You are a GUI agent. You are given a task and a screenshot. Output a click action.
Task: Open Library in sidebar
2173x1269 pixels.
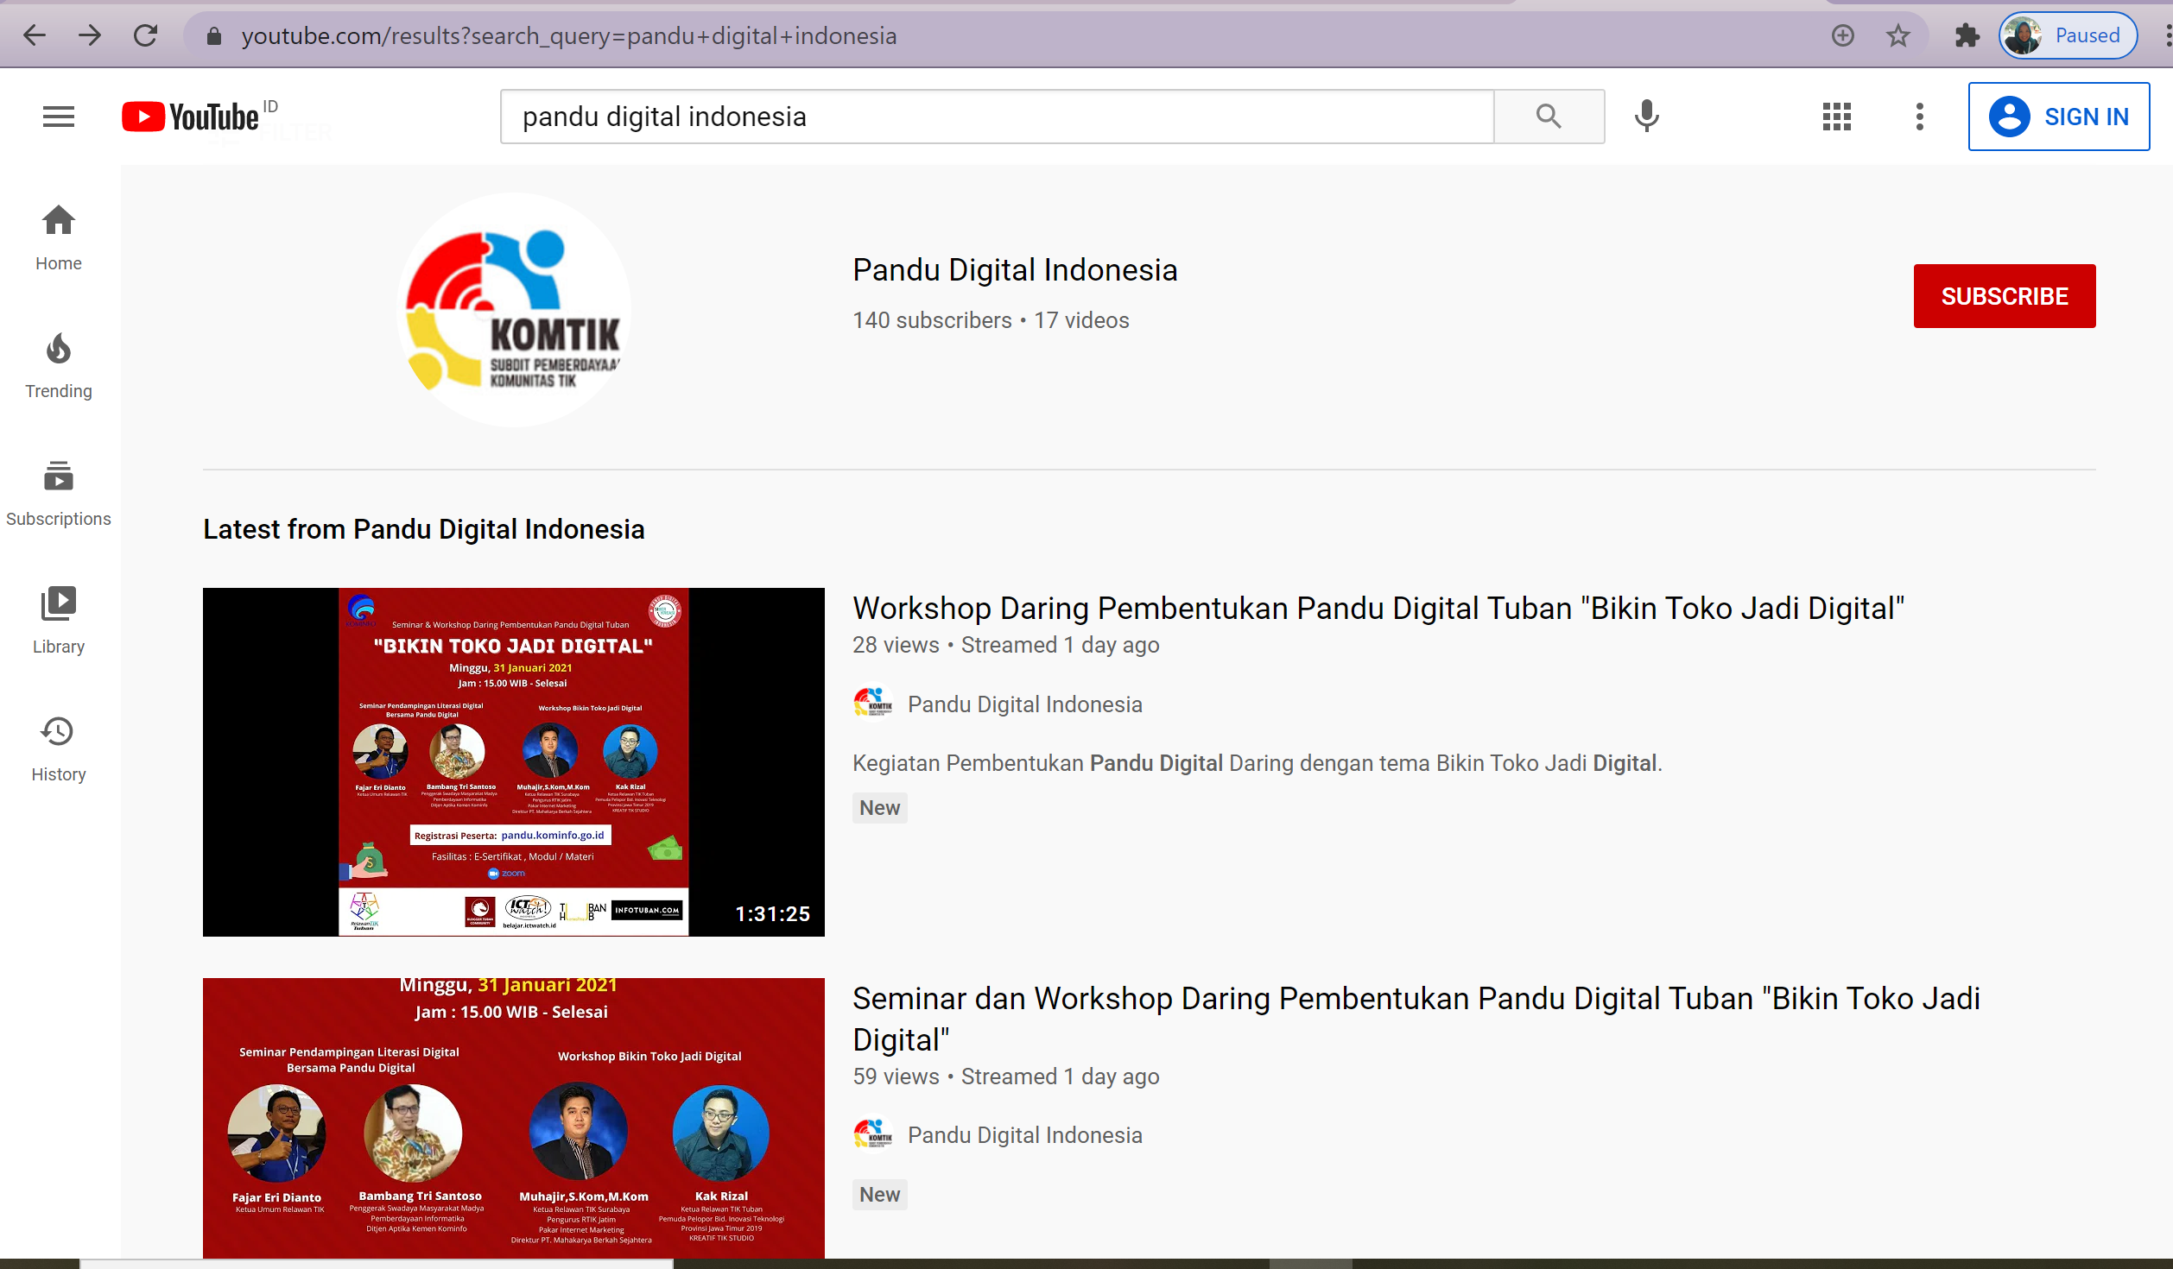pyautogui.click(x=58, y=621)
